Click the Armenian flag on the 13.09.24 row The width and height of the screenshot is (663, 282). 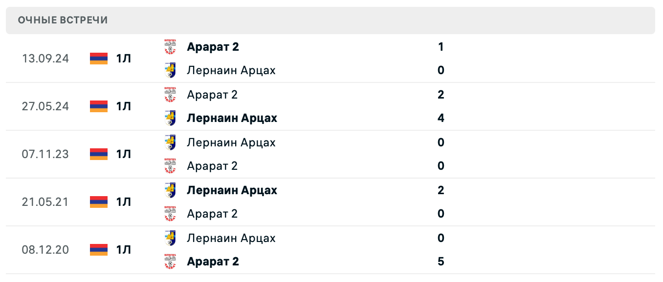[x=98, y=58]
